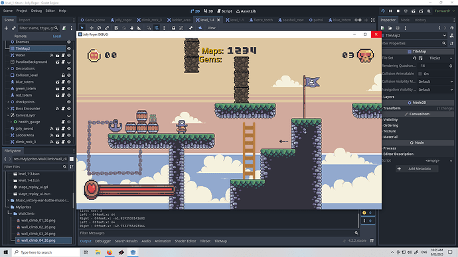Enable the Collision Animatable On checkbox

pos(420,74)
